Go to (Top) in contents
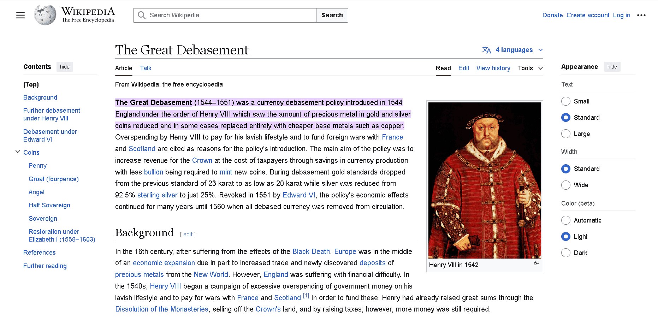 [31, 84]
